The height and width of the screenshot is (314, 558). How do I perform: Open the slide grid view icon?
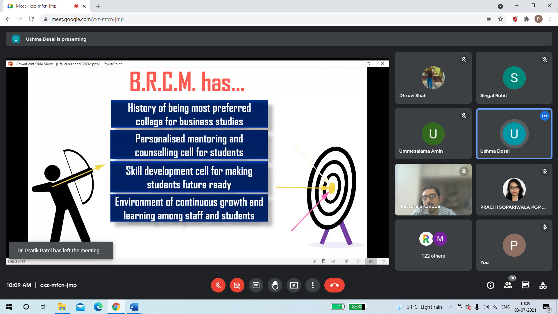point(360,261)
